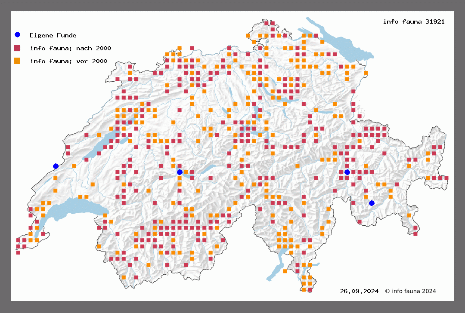Screen dimensions: 465x313
Task: Select the blue dot near Lake Thun
Action: click(x=180, y=172)
